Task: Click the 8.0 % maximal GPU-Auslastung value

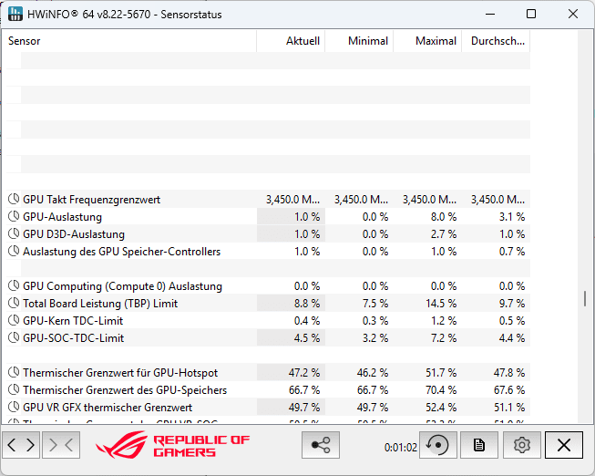Action: click(x=444, y=217)
